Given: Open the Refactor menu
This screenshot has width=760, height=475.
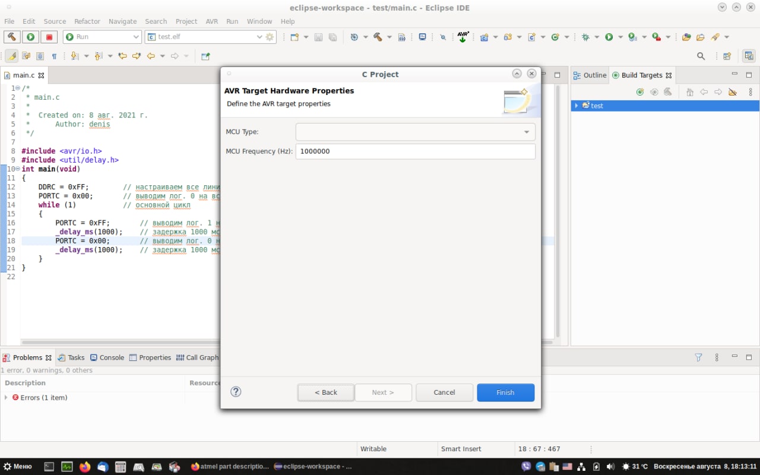Looking at the screenshot, I should click(87, 21).
